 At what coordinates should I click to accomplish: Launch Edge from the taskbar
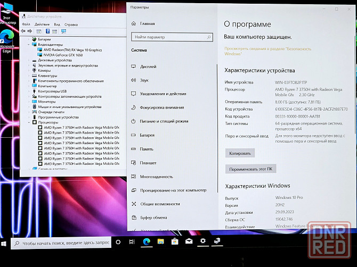point(147,241)
